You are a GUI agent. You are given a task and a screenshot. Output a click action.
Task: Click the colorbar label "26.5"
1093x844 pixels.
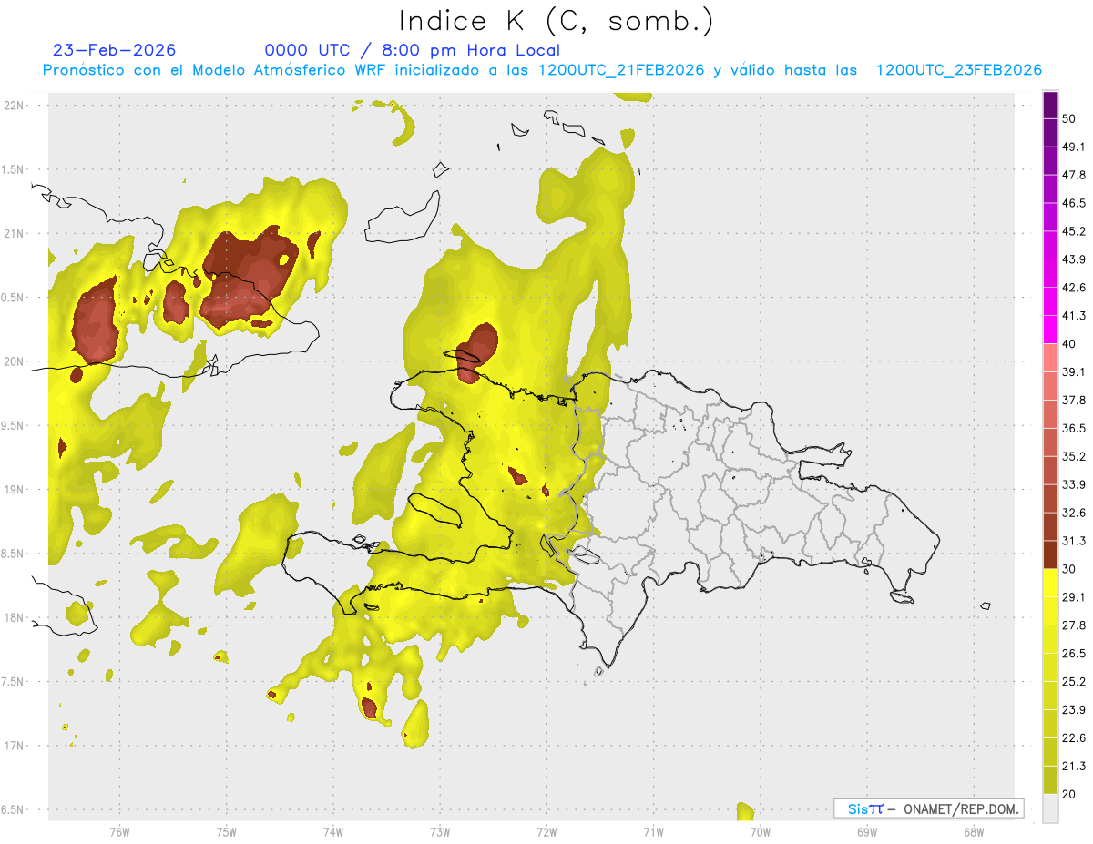pos(1074,654)
